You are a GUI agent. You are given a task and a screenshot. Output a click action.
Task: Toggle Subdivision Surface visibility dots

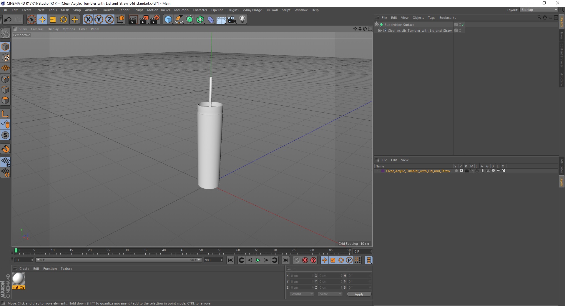pos(460,25)
